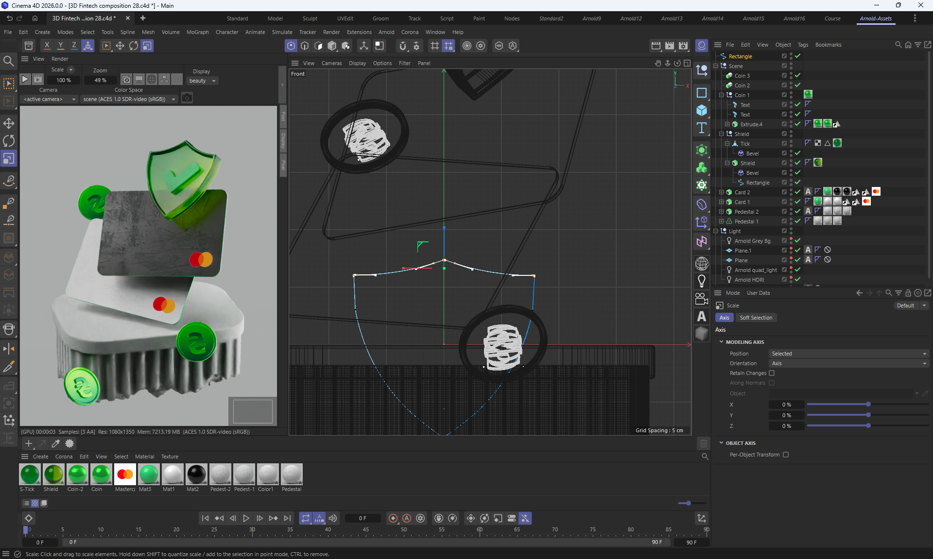Enable Per-Object Transform checkbox
This screenshot has width=933, height=559.
click(x=786, y=455)
